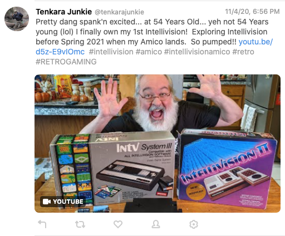The image size is (285, 236).
Task: Click the Tenkara Junkie display name
Action: pos(64,12)
